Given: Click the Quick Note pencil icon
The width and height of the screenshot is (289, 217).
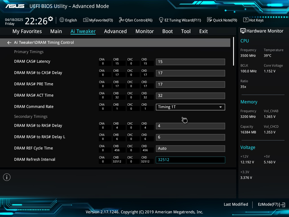Looking at the screenshot, I should tap(209, 20).
